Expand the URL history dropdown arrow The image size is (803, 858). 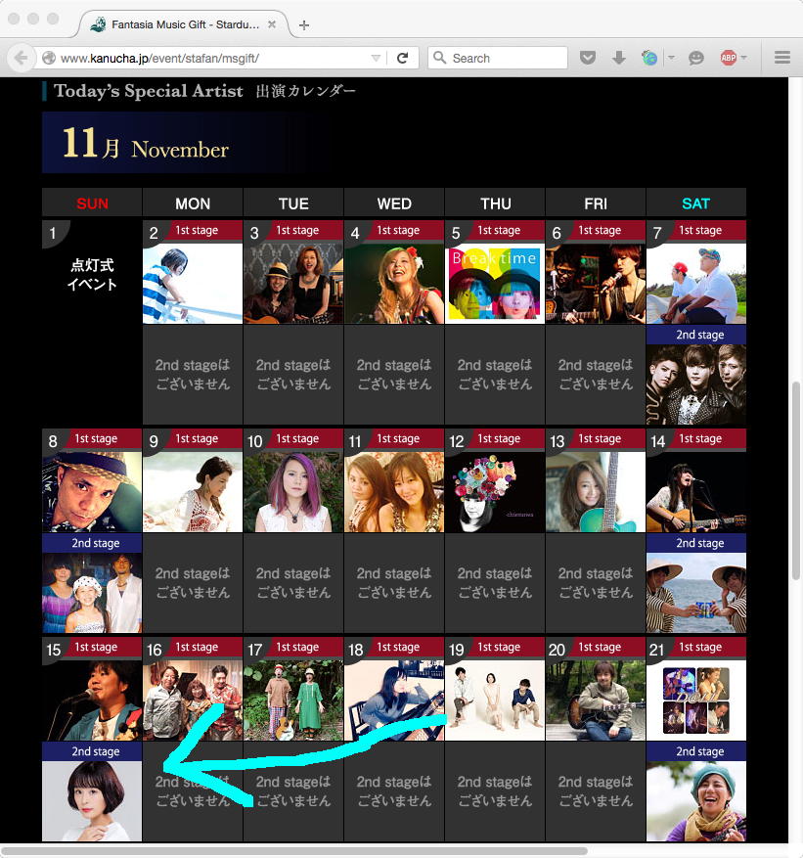tap(376, 58)
